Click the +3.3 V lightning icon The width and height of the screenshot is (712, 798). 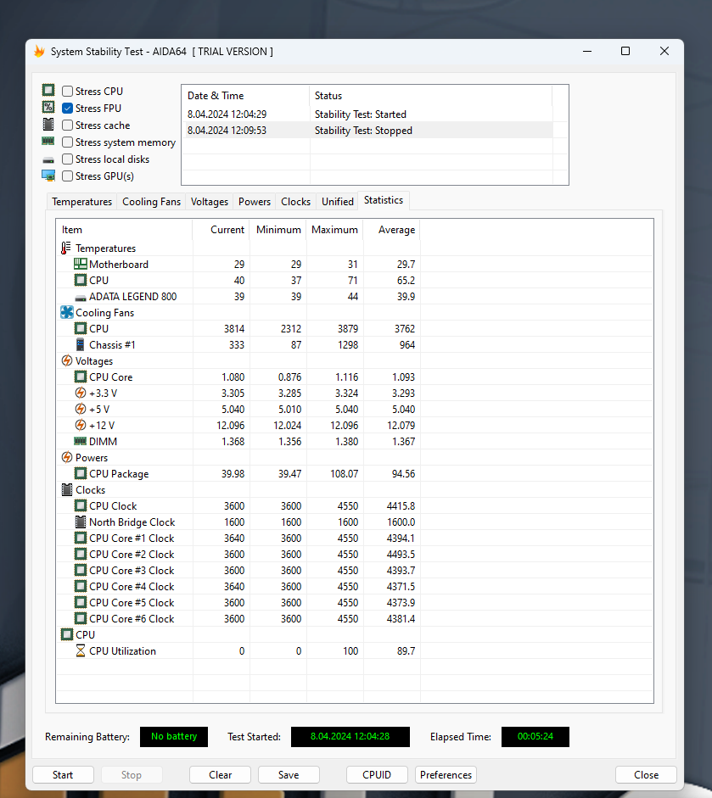[x=81, y=393]
